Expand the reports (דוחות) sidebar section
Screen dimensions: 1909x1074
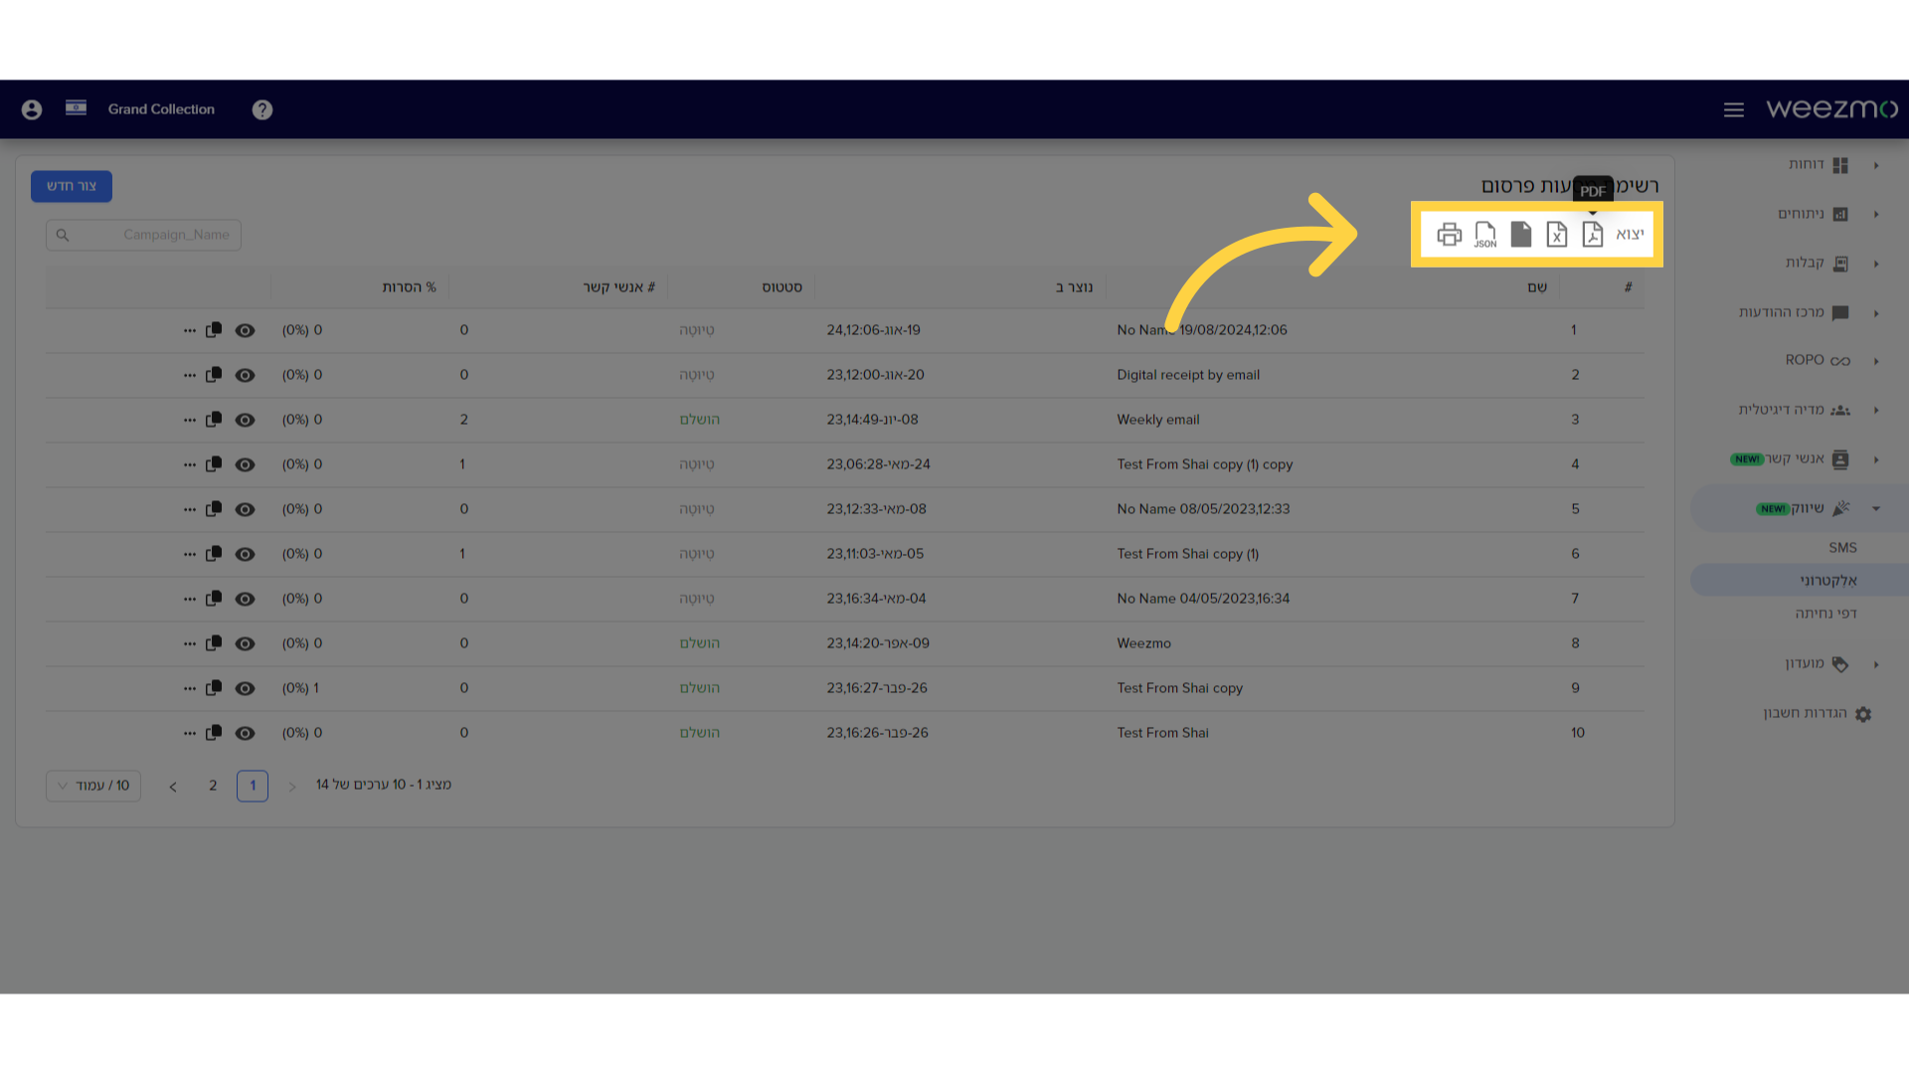pyautogui.click(x=1876, y=165)
